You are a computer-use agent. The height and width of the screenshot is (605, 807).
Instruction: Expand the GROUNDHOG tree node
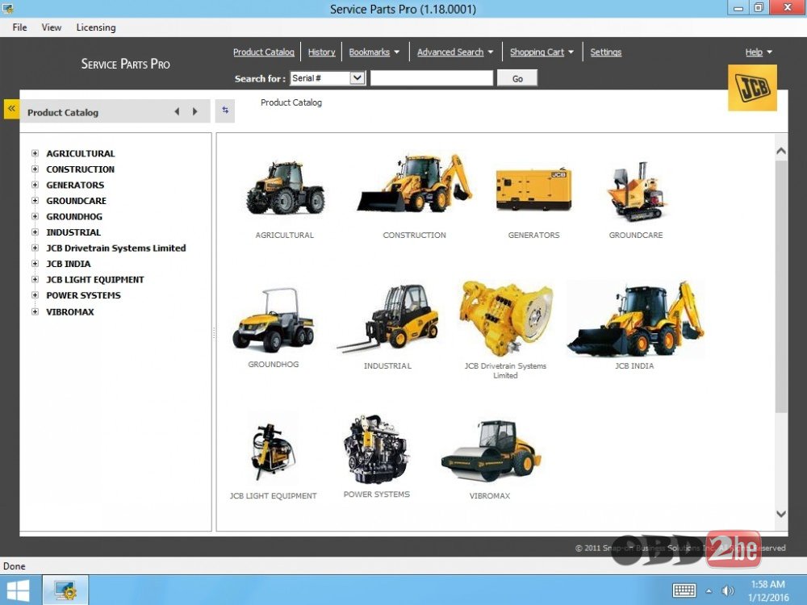[35, 216]
